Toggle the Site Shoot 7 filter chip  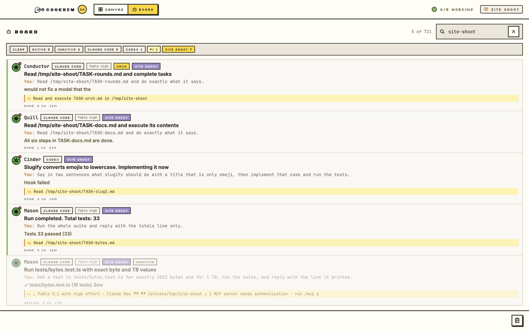(x=178, y=49)
